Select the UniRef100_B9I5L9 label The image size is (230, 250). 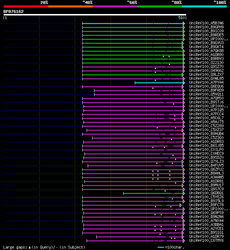click(x=206, y=201)
